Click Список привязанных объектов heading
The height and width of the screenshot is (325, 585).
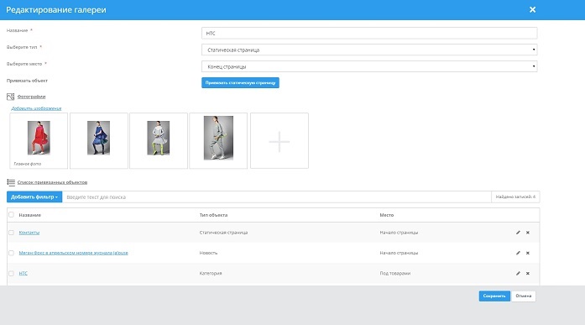(x=52, y=182)
